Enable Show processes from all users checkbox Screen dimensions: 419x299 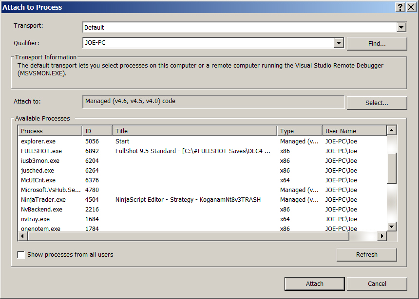pos(21,254)
